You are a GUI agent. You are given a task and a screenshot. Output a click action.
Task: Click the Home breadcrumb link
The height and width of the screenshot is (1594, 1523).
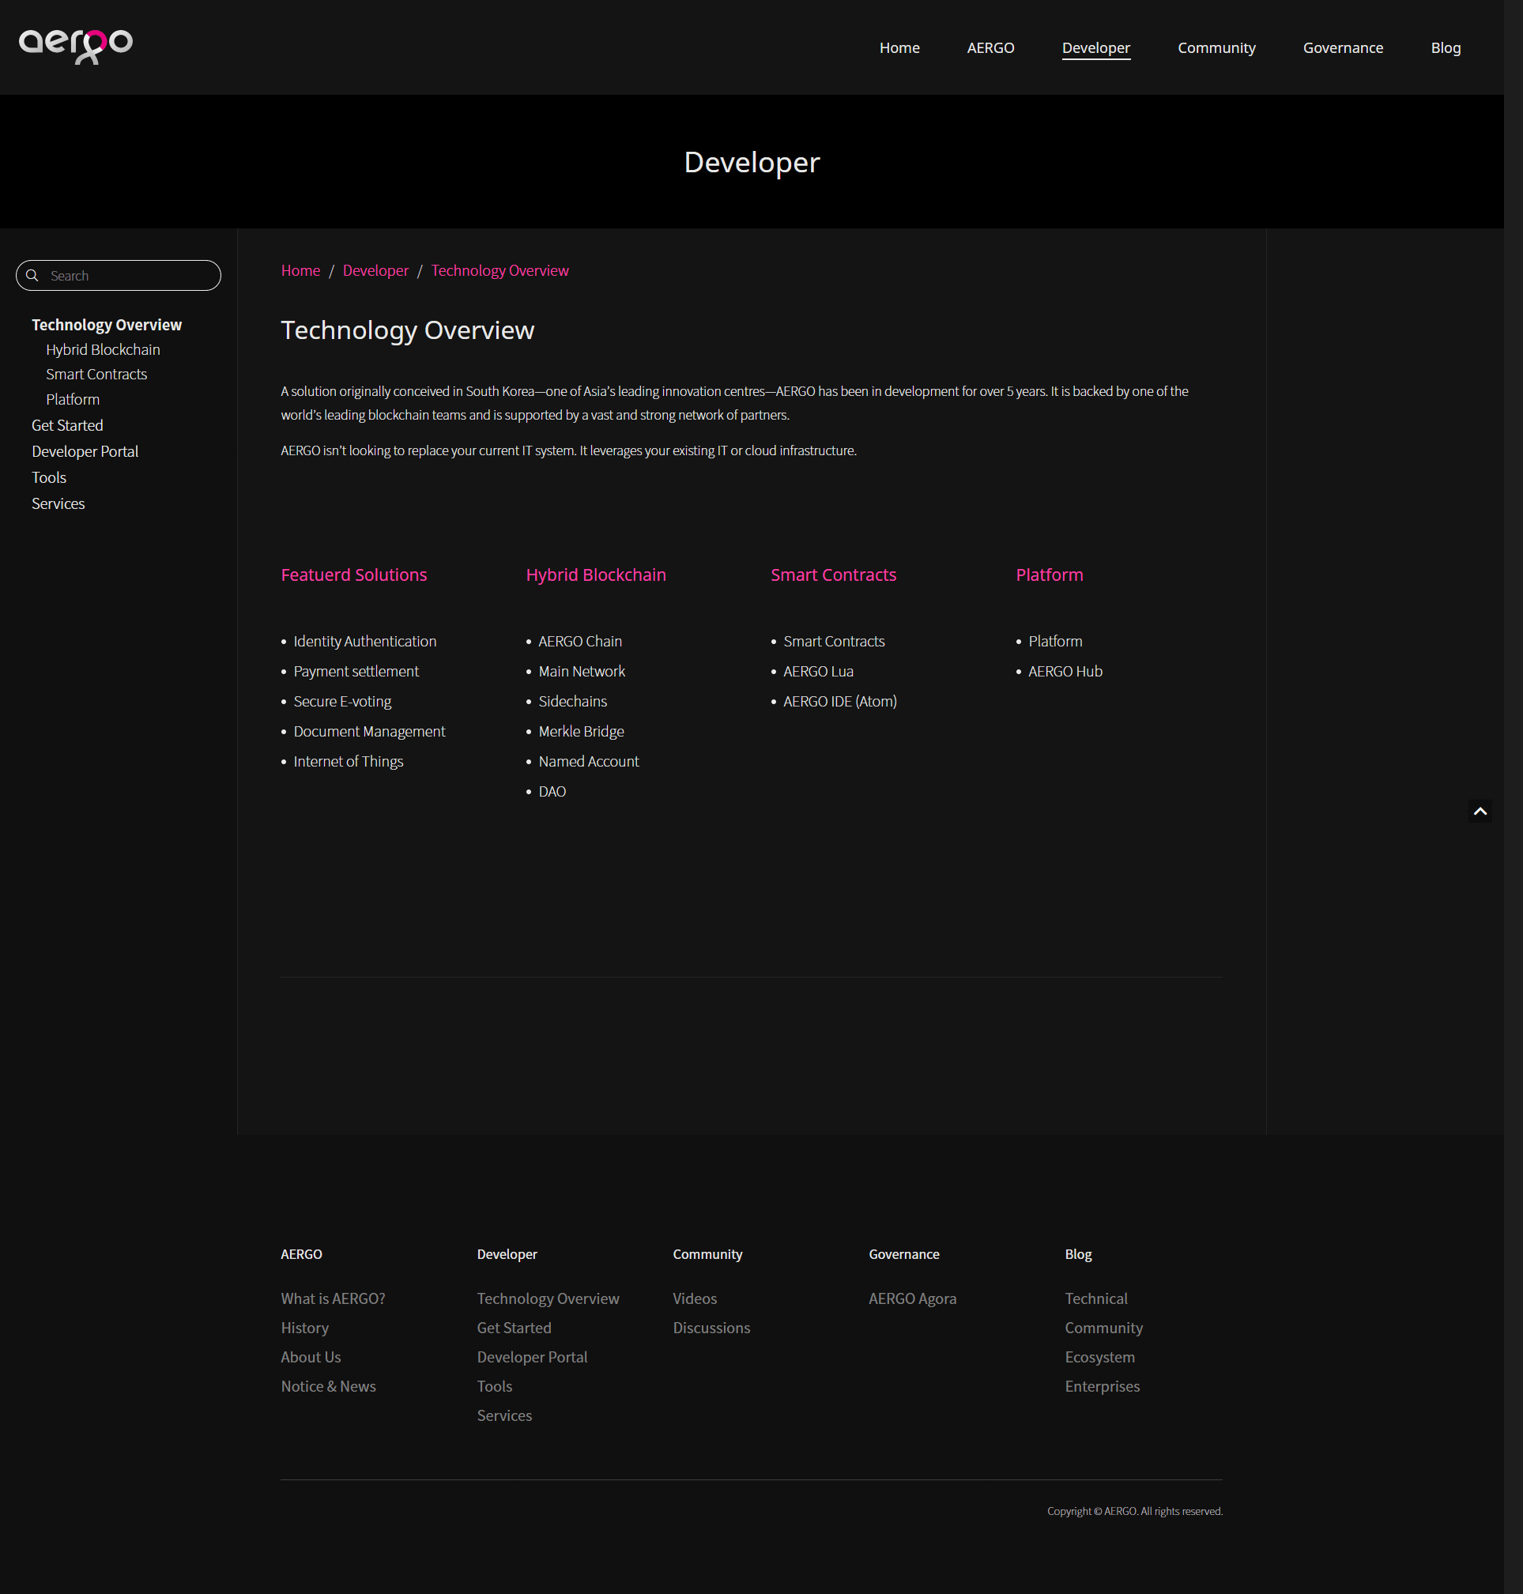pyautogui.click(x=300, y=270)
